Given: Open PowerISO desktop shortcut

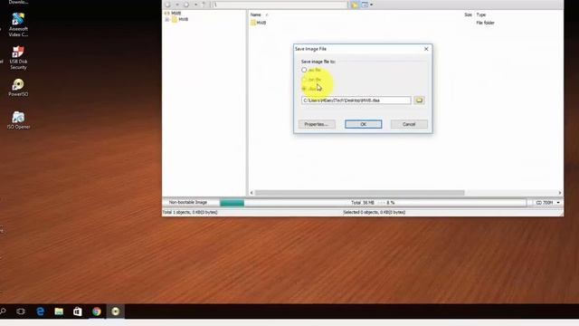Looking at the screenshot, I should [x=18, y=87].
